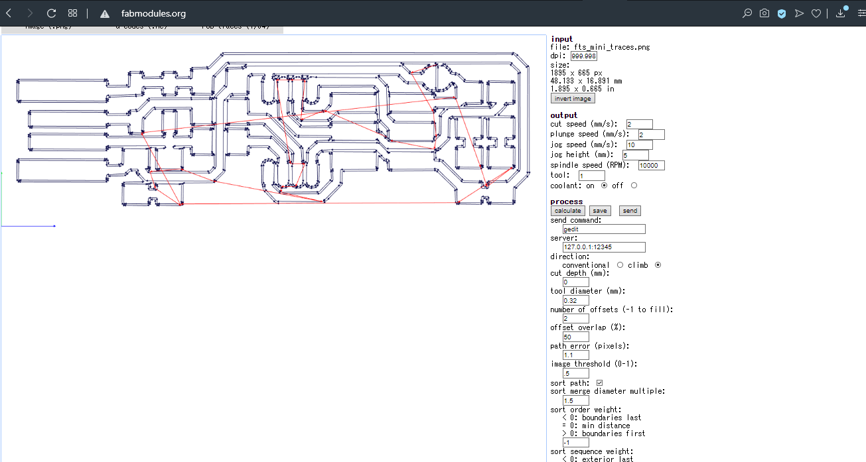The width and height of the screenshot is (866, 462).
Task: Open the PCB traces (1/64) process menu
Action: 235,27
